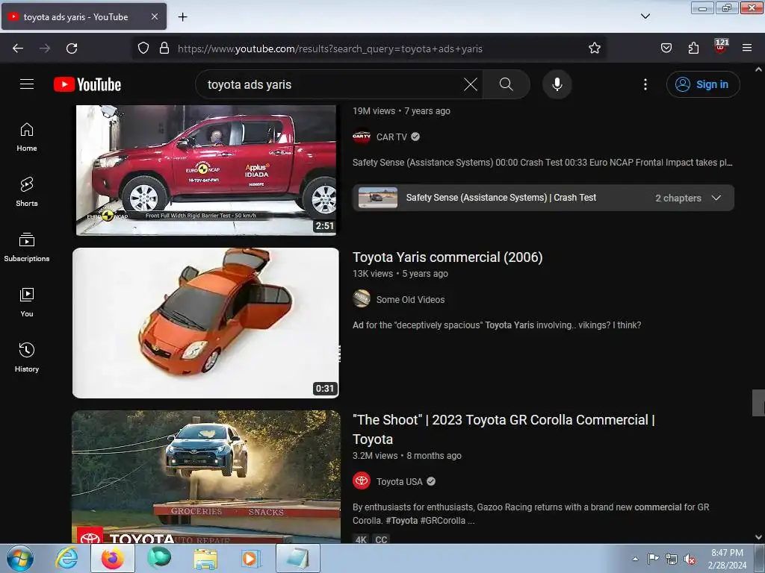Visit the Some Old Videos channel
Screen dimensions: 765x573
pyautogui.click(x=410, y=300)
